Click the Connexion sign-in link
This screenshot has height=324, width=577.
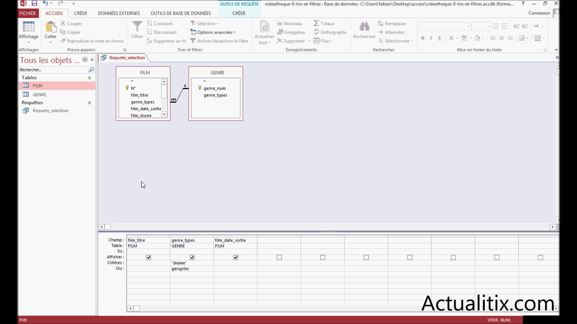click(x=539, y=13)
